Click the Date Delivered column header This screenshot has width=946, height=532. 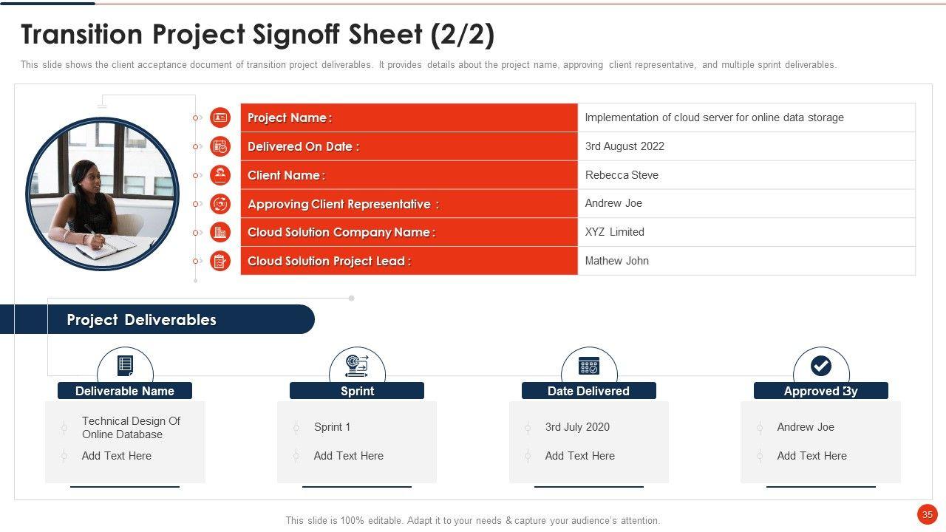(589, 391)
